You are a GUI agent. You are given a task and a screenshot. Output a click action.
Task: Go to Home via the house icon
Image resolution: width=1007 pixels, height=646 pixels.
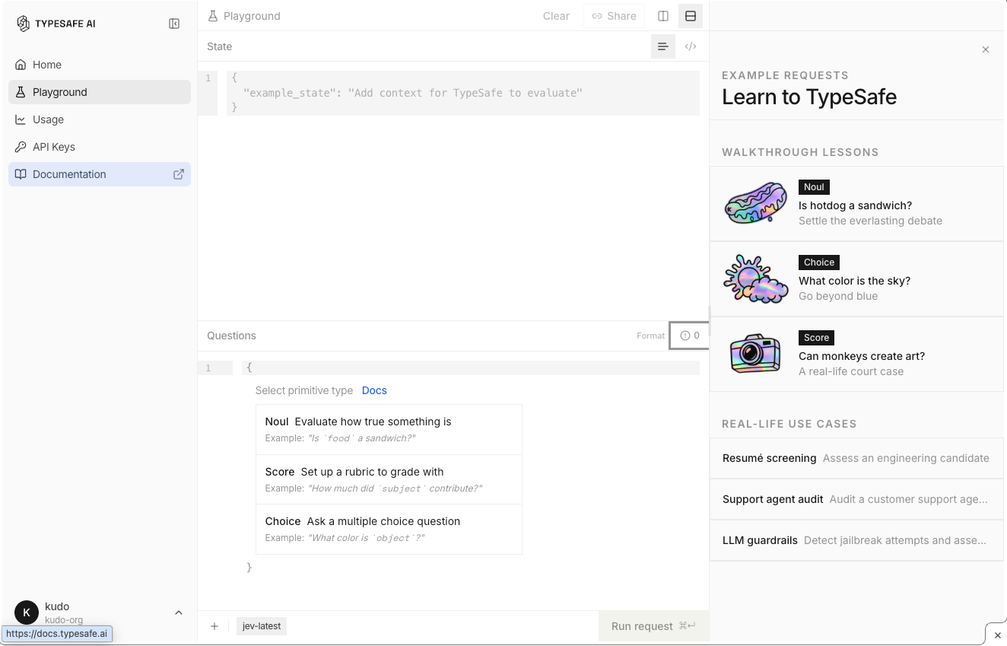pyautogui.click(x=21, y=65)
